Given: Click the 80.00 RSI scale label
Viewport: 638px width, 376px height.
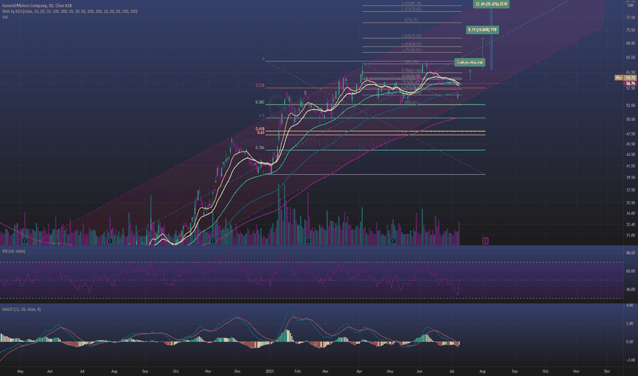Looking at the screenshot, I should point(630,253).
